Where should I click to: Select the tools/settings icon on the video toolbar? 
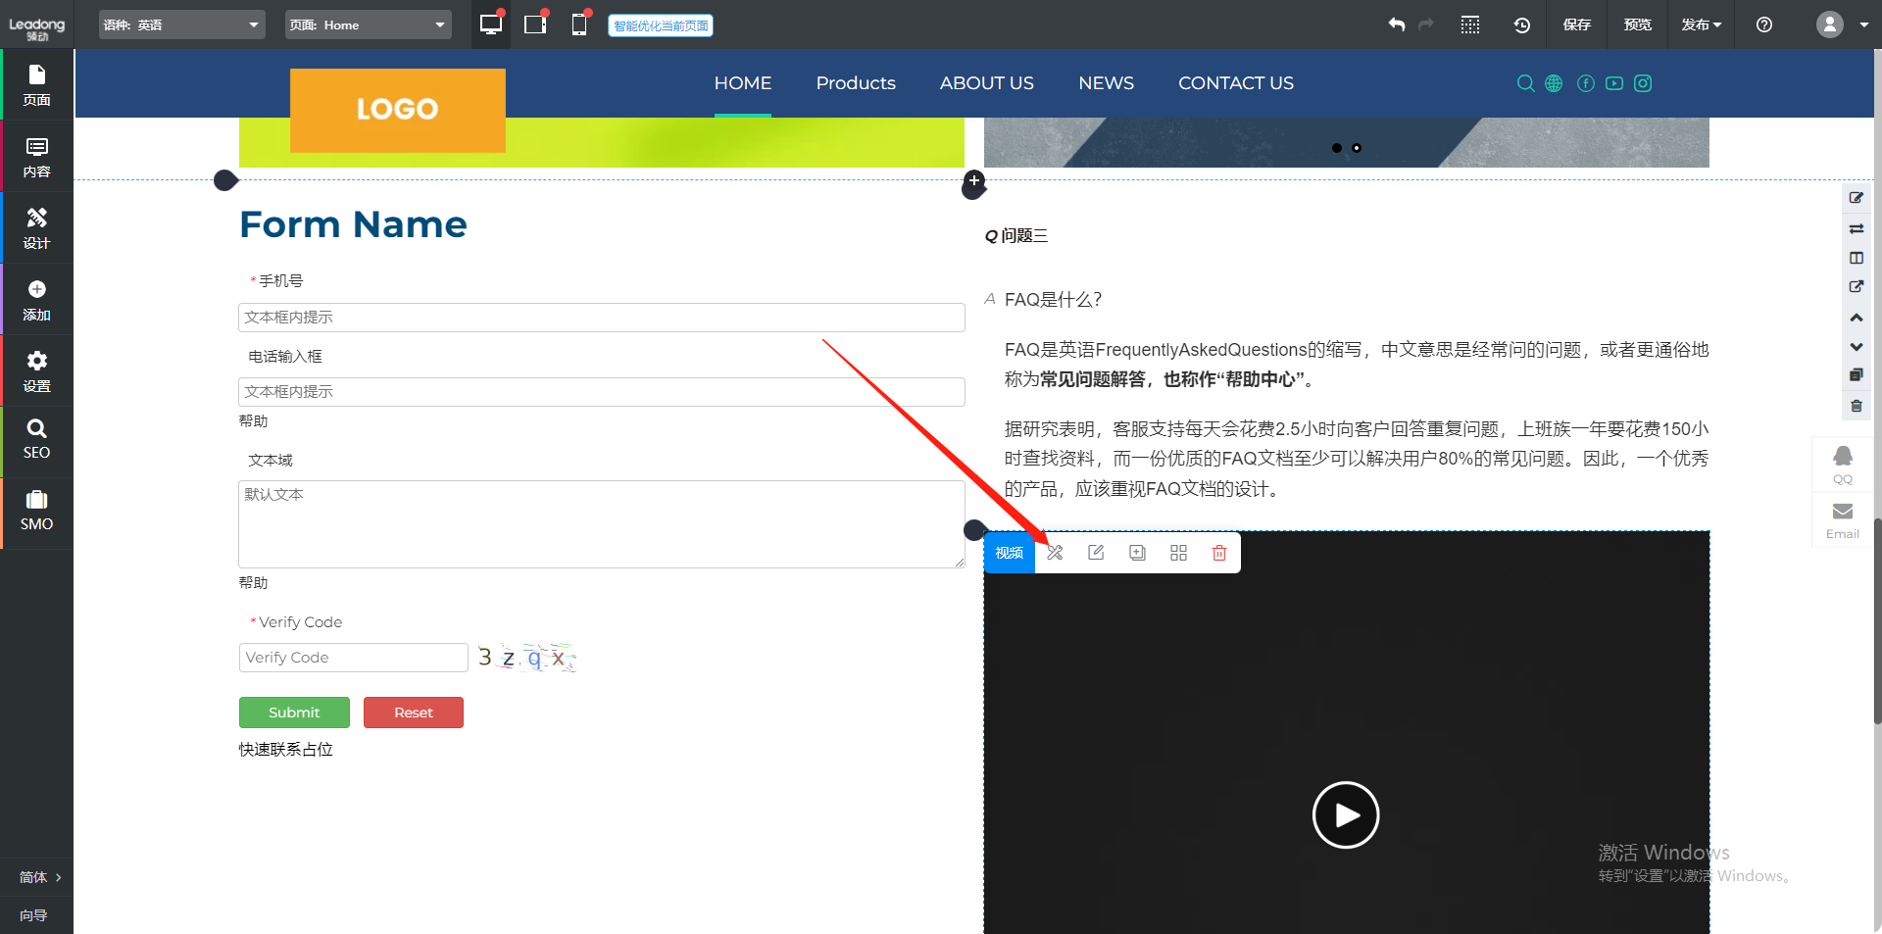1054,552
